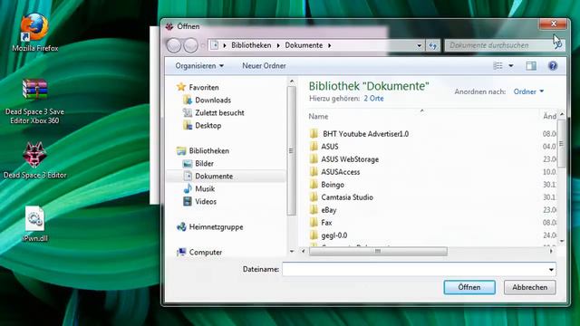Image resolution: width=580 pixels, height=326 pixels.
Task: Select the gegl-0.0 folder
Action: pyautogui.click(x=328, y=235)
